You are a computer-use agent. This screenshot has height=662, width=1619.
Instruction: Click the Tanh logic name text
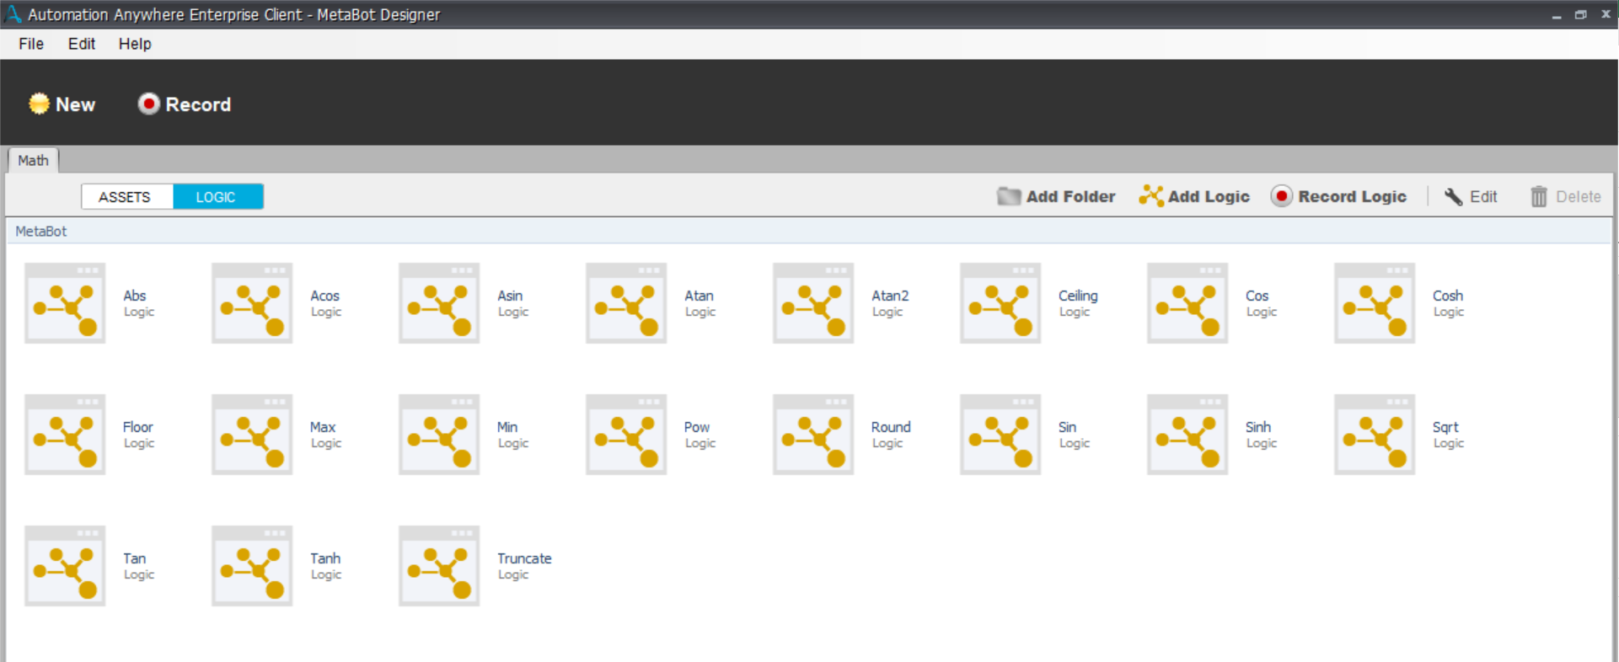point(325,558)
